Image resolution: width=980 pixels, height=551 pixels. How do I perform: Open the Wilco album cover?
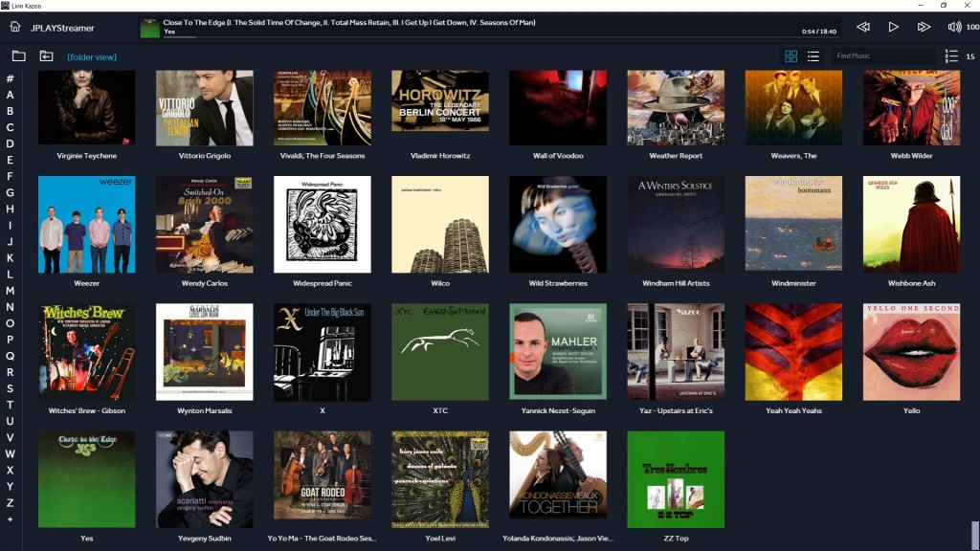tap(440, 224)
